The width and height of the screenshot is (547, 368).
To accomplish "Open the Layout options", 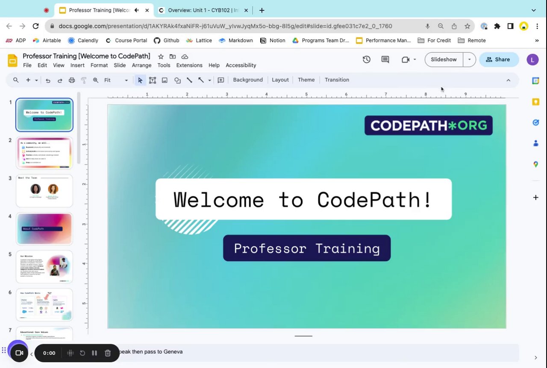I will coord(280,80).
